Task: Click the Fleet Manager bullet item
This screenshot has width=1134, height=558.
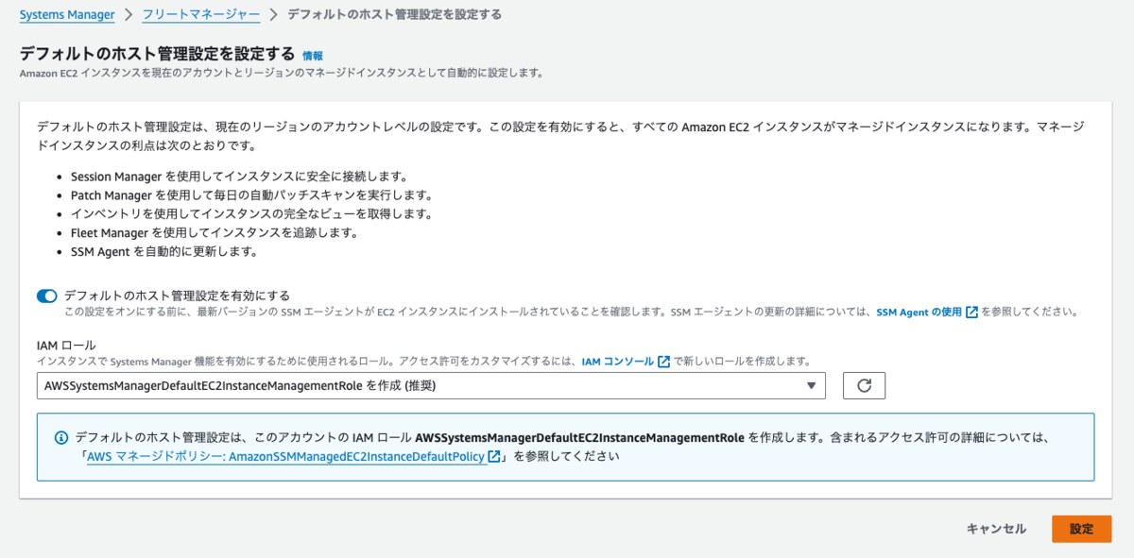Action: [x=215, y=233]
